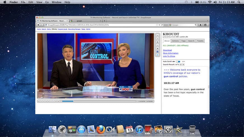
Task: Open Firefox from the dock
Action: point(101,129)
